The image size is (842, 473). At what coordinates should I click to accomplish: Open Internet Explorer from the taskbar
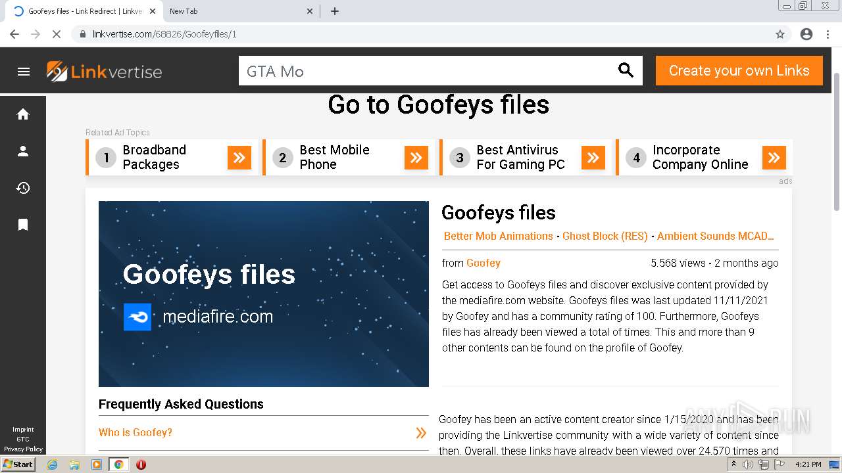(x=52, y=464)
